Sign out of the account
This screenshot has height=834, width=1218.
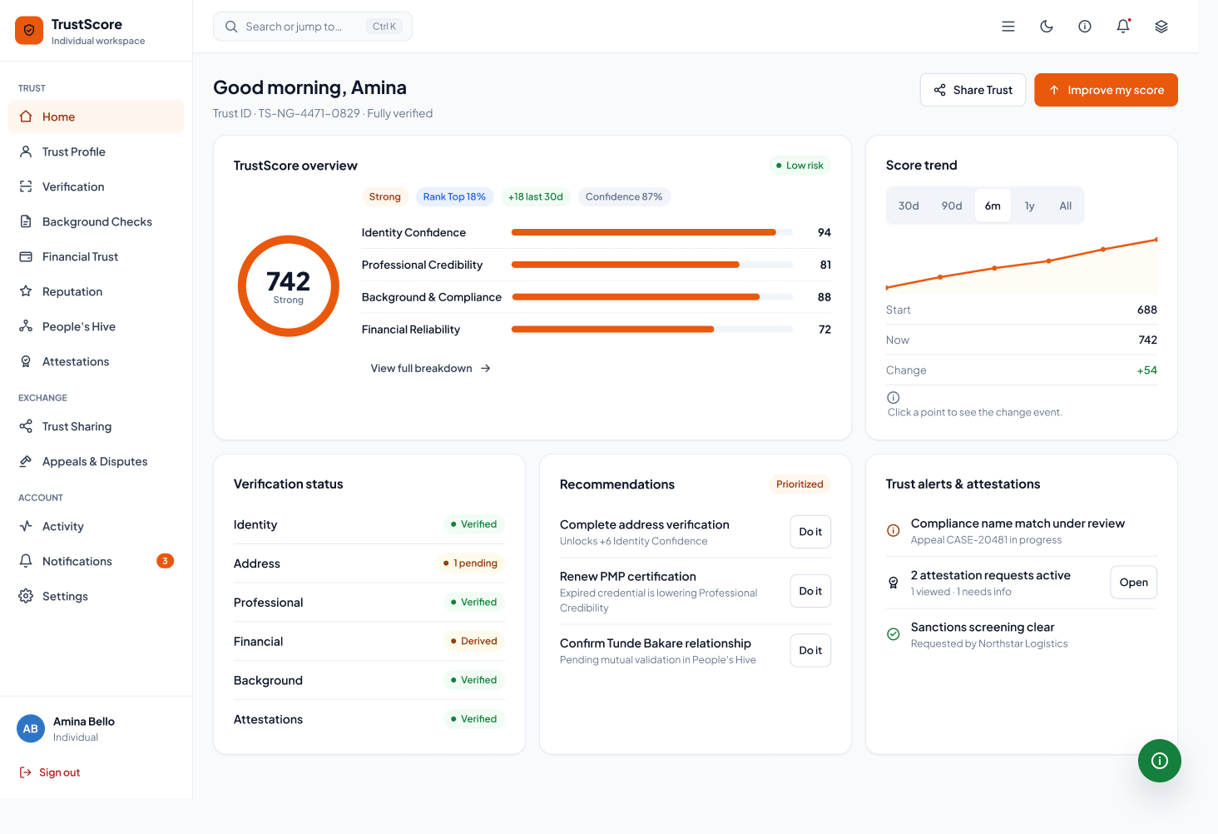(50, 772)
